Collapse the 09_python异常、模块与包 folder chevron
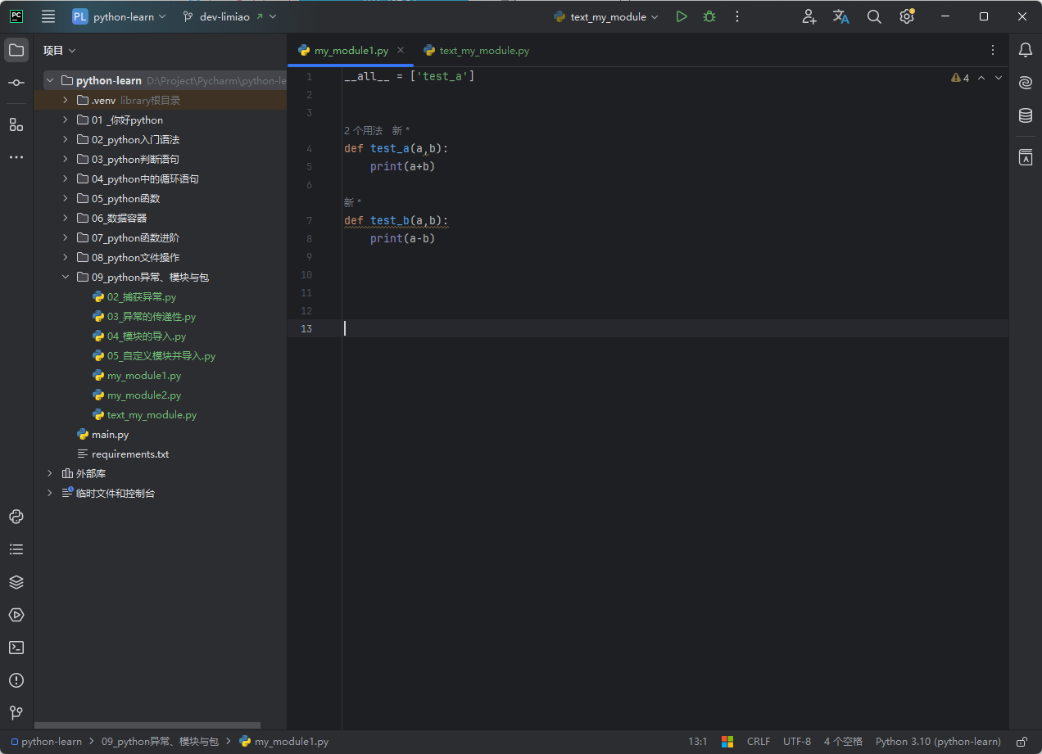The image size is (1042, 754). (66, 277)
